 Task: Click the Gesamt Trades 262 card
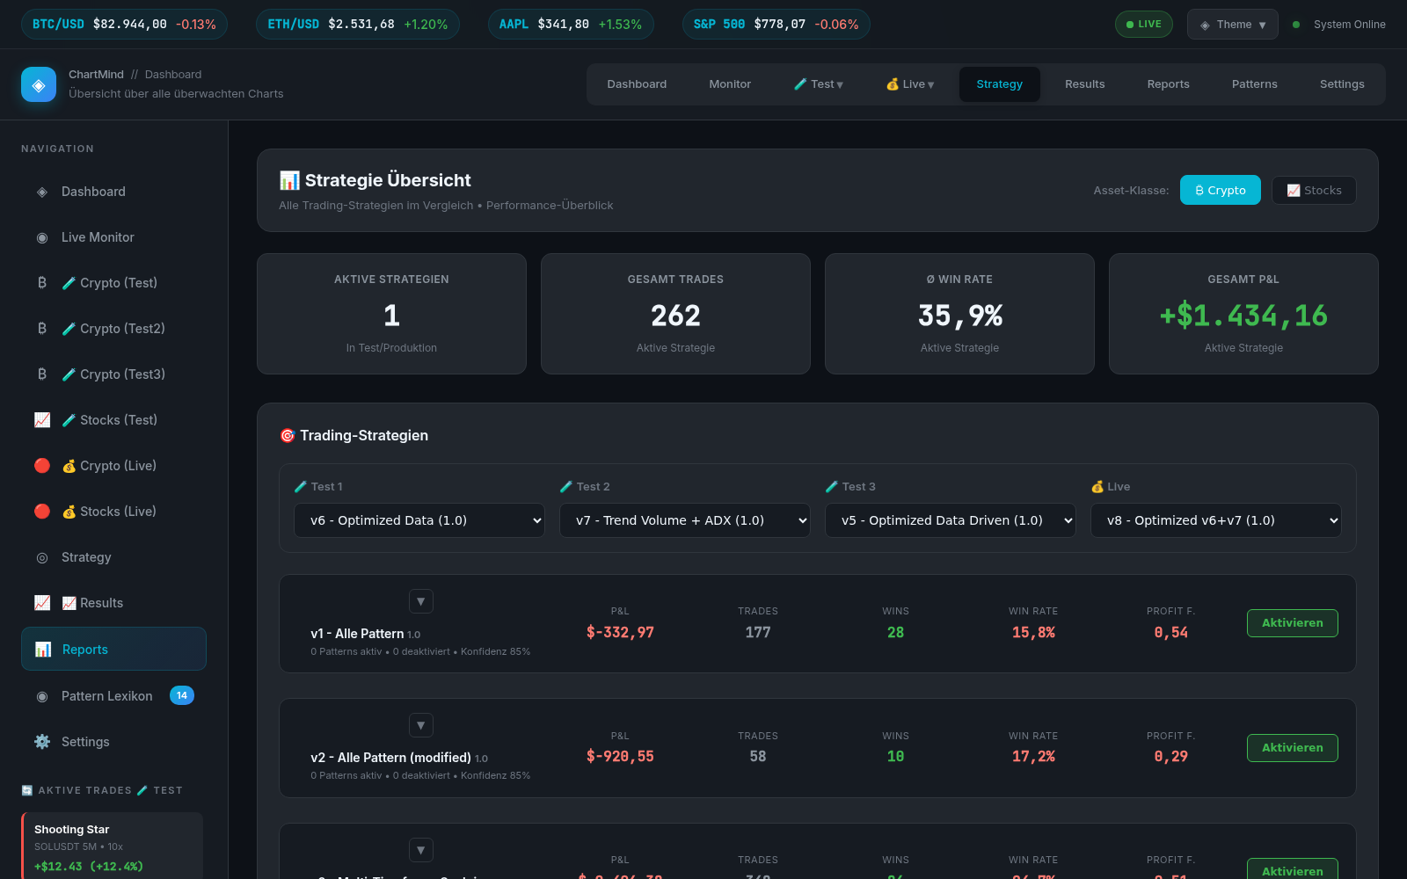pyautogui.click(x=675, y=314)
